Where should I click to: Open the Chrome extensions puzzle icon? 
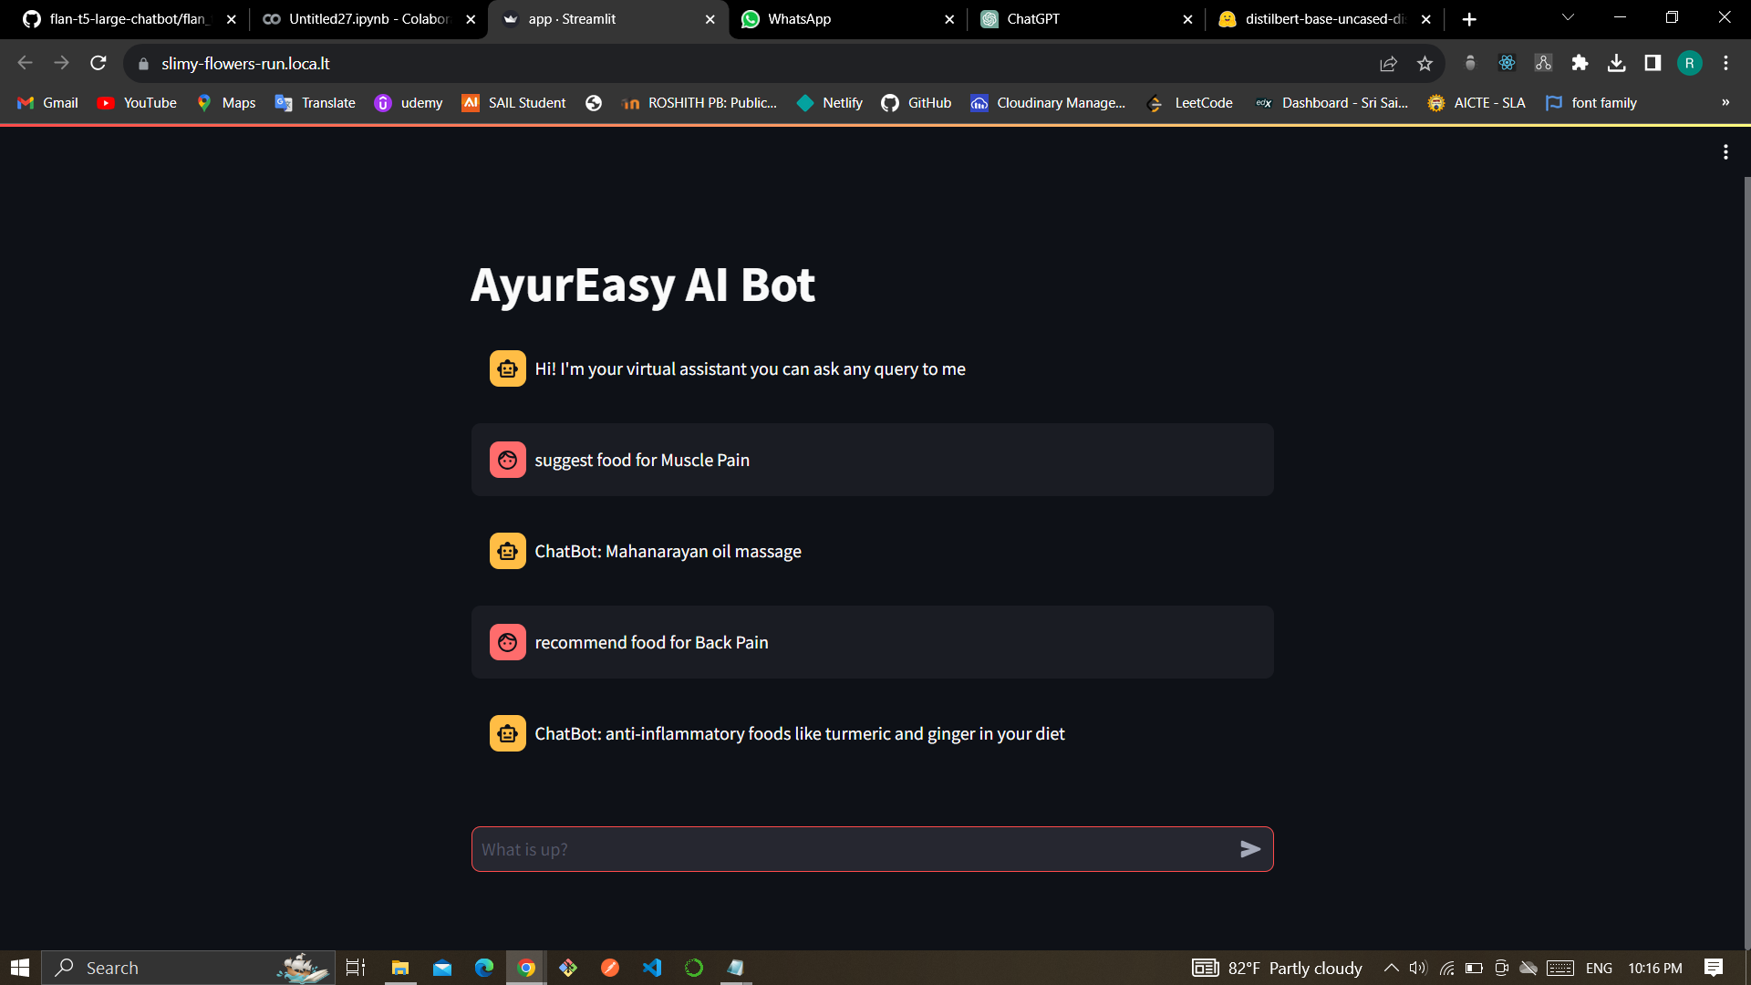coord(1580,63)
